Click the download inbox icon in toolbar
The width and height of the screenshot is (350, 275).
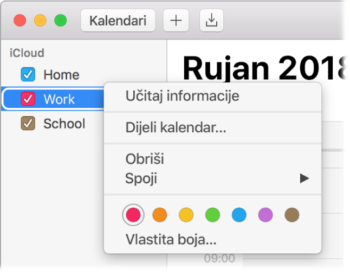(x=211, y=21)
